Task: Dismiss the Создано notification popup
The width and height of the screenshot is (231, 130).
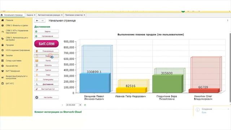Action: pos(228,109)
